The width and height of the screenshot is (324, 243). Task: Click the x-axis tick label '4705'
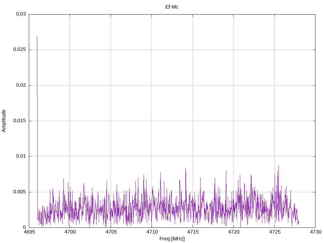111,232
